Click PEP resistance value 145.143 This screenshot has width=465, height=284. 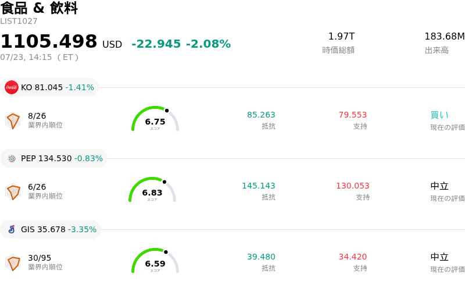(259, 186)
